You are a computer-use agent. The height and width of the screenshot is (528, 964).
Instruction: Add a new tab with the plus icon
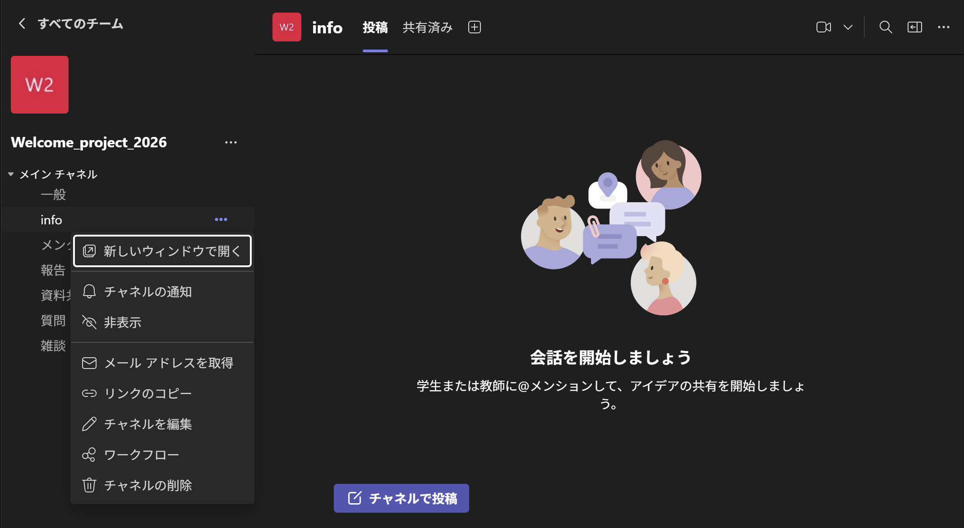coord(474,27)
